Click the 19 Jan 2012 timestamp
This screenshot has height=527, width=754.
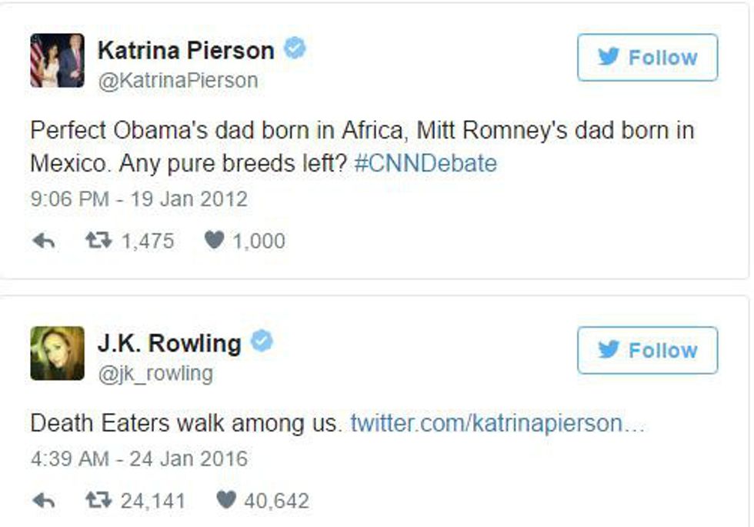(x=139, y=199)
